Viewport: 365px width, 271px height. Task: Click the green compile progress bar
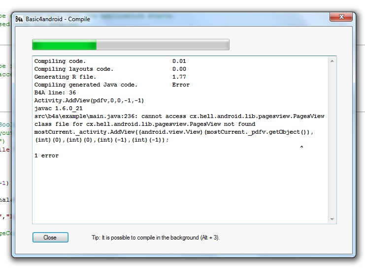[131, 44]
